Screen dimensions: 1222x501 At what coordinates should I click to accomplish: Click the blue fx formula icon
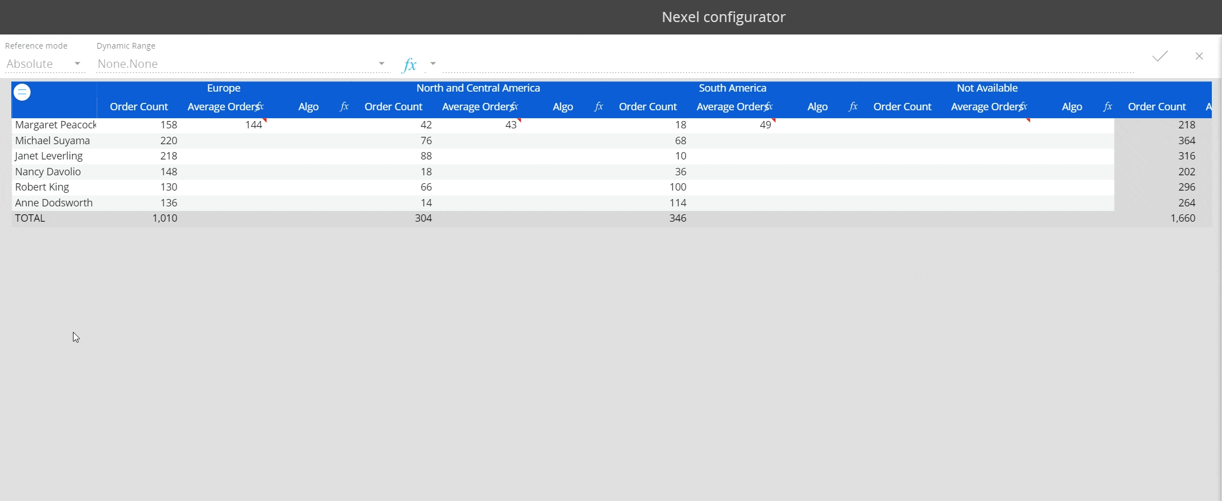tap(409, 64)
